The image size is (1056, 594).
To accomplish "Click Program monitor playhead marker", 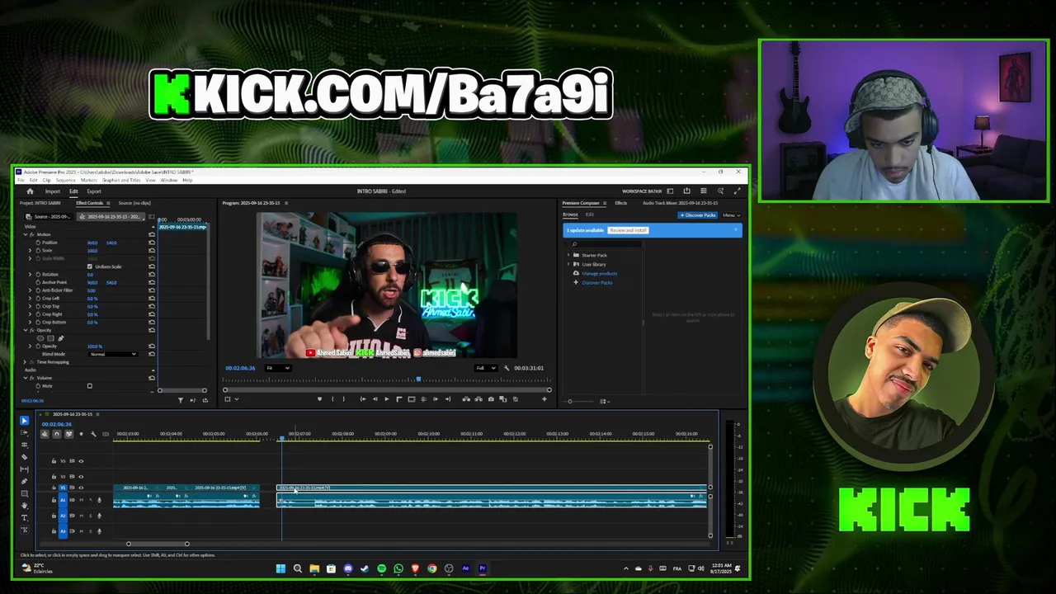I will 418,379.
